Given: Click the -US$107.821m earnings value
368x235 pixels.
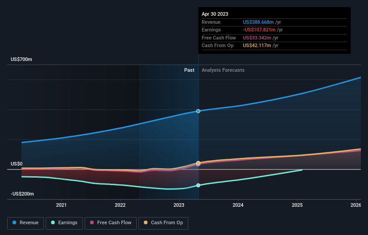Looking at the screenshot, I should point(259,30).
